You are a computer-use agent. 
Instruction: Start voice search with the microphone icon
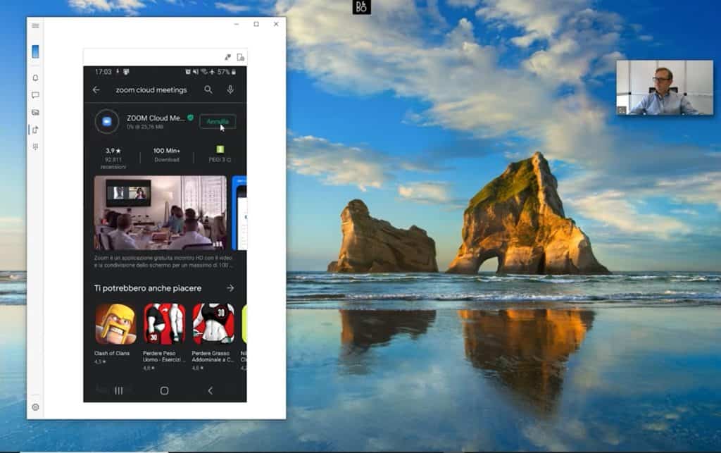tap(231, 90)
